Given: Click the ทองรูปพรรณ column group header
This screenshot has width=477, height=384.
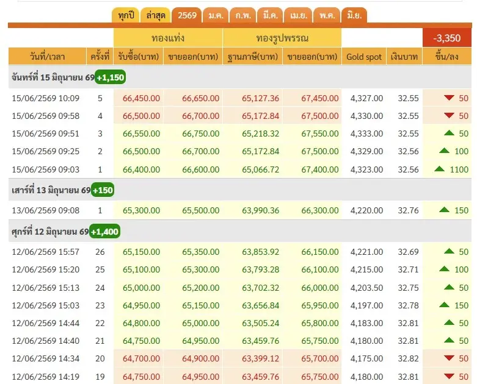Looking at the screenshot, I should coord(282,38).
